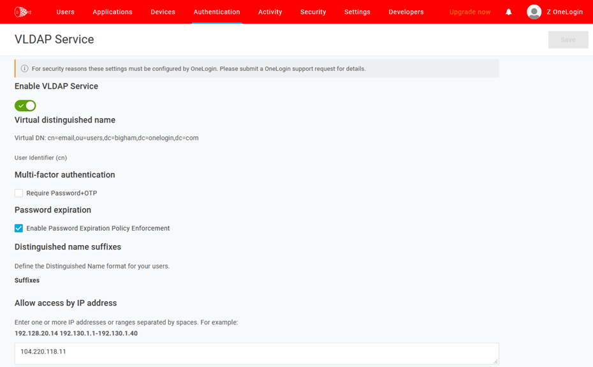
Task: Click the IP address text field
Action: (x=257, y=354)
